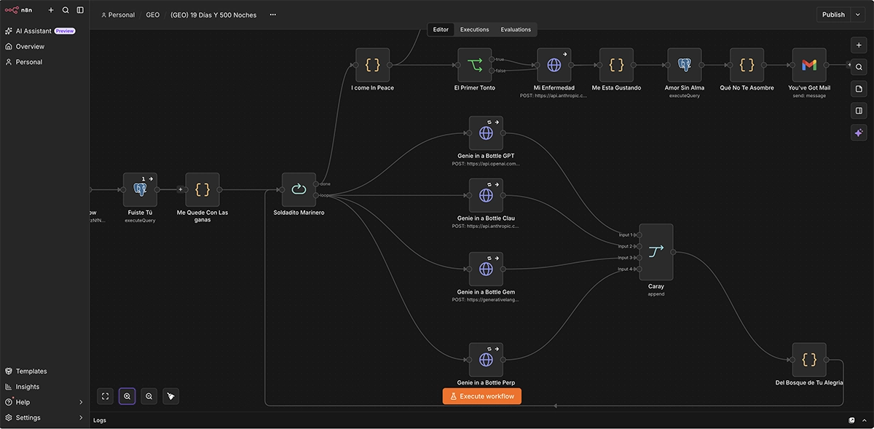The height and width of the screenshot is (429, 874).
Task: Expand the Settings submenu
Action: pyautogui.click(x=81, y=418)
